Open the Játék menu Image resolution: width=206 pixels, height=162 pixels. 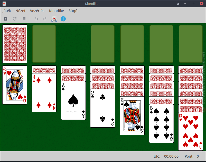coord(7,11)
